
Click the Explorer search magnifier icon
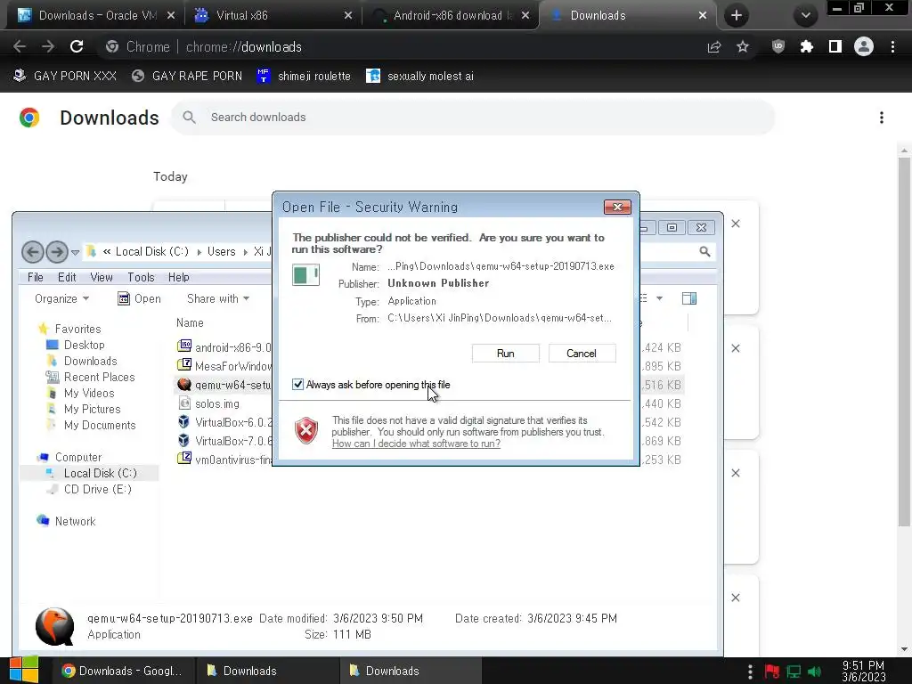705,252
